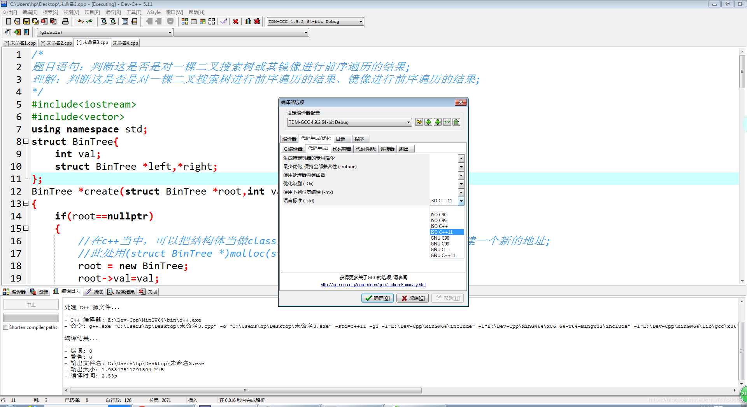The image size is (747, 407).
Task: Open the 调试 bottom panel tab
Action: click(x=94, y=292)
